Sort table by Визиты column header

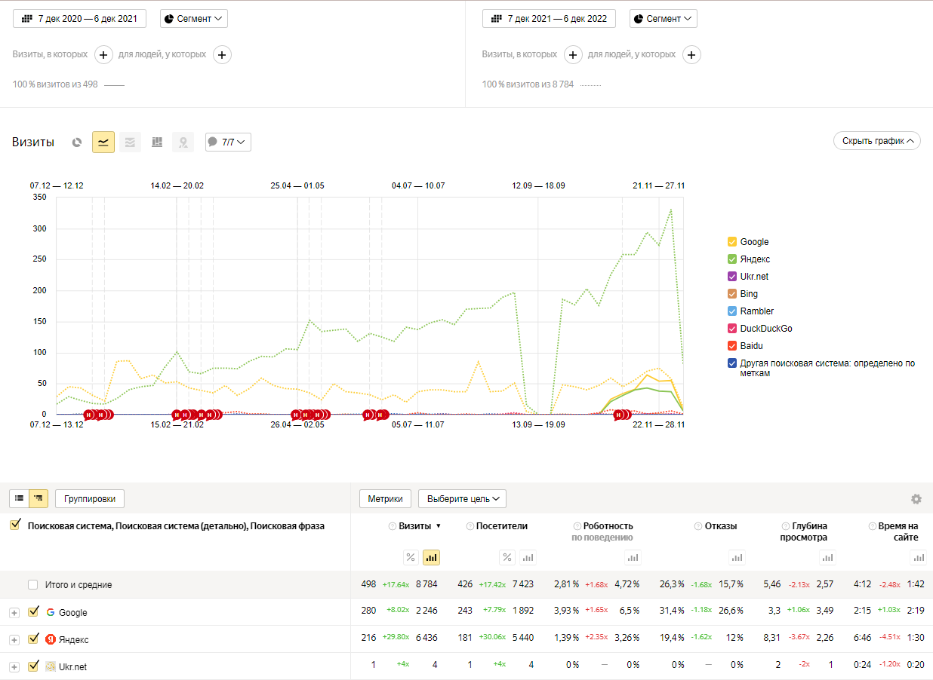[414, 526]
